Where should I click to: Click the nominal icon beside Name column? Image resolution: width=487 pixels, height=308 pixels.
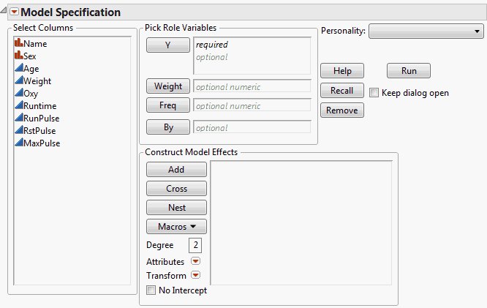coord(18,43)
